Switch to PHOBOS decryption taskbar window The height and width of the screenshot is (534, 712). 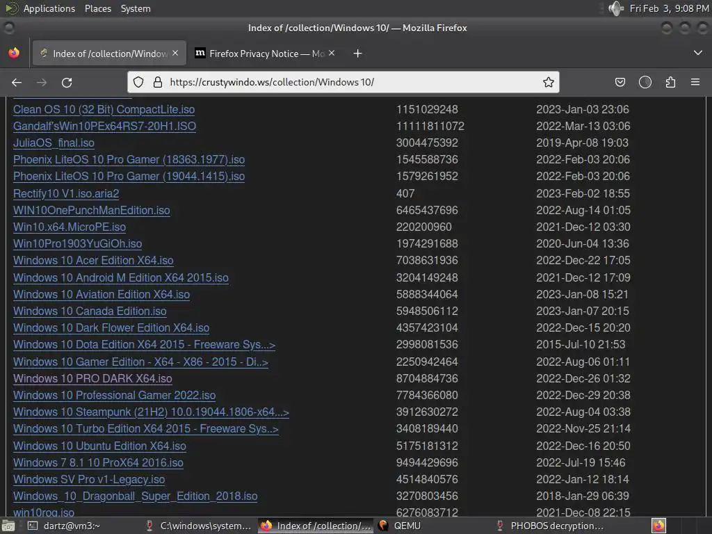tap(551, 526)
